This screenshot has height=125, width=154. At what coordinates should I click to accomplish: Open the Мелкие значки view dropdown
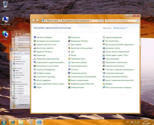[120, 28]
